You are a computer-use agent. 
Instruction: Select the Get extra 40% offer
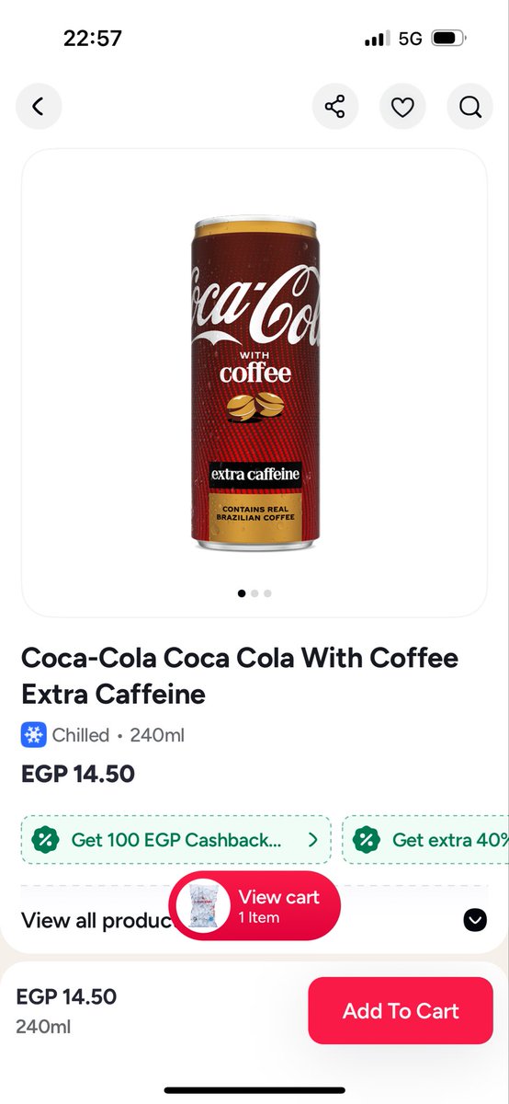pos(425,840)
